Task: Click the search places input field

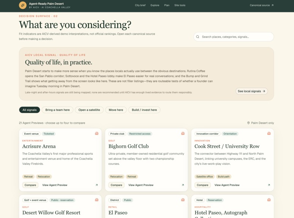Action: [x=234, y=37]
